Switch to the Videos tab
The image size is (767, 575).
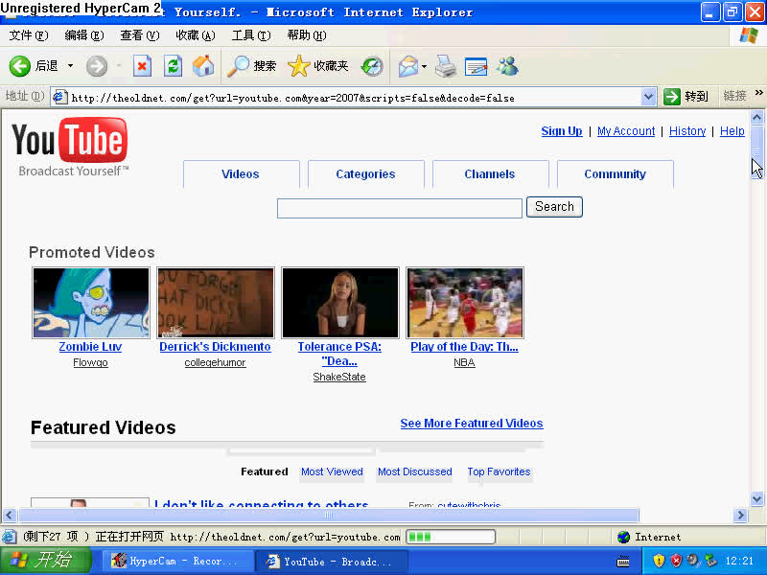[241, 174]
